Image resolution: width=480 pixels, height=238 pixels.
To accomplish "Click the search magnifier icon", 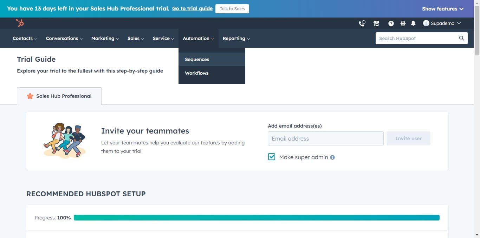I will click(461, 38).
